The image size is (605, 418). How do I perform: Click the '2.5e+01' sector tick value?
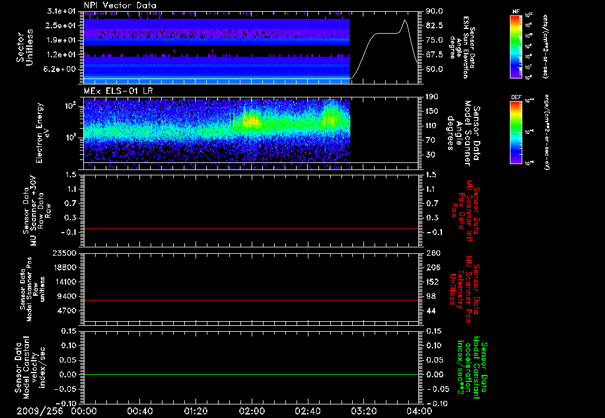coord(60,25)
